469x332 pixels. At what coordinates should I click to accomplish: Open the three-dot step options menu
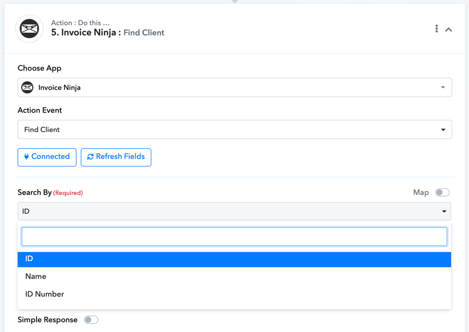point(437,29)
